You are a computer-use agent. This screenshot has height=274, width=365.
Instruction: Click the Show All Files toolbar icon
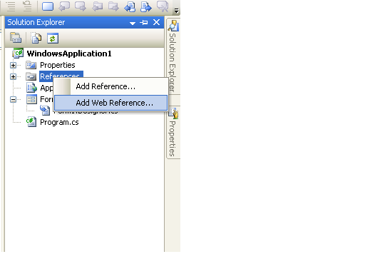click(x=36, y=38)
